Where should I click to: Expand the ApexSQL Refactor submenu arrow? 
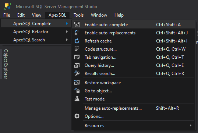[x=67, y=31]
